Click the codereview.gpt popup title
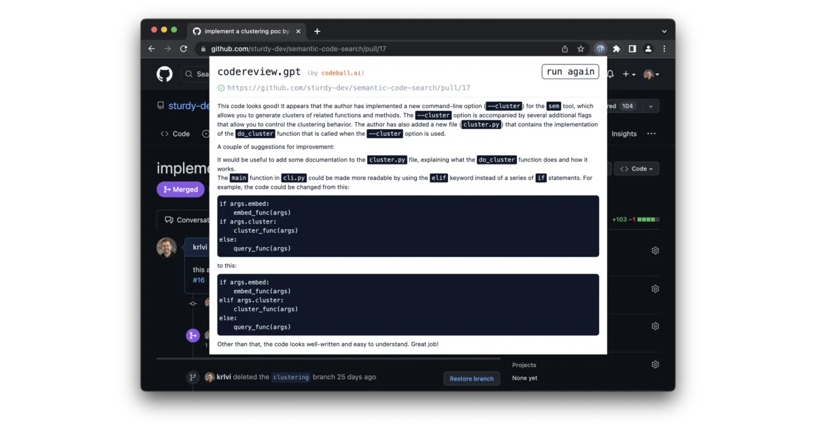The width and height of the screenshot is (816, 428). pyautogui.click(x=259, y=72)
